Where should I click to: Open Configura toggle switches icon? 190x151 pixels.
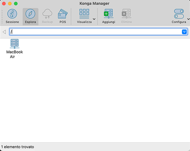click(179, 14)
